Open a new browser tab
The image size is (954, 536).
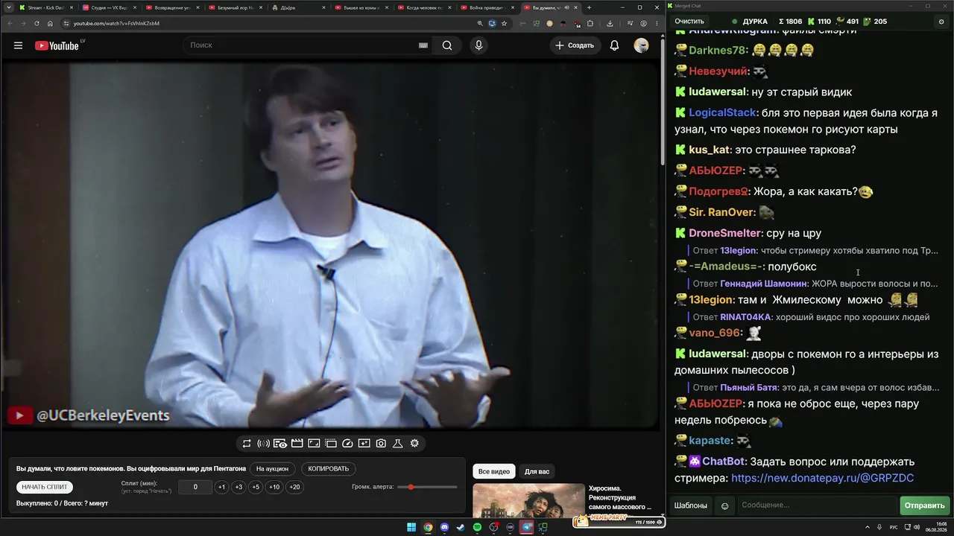tap(589, 7)
